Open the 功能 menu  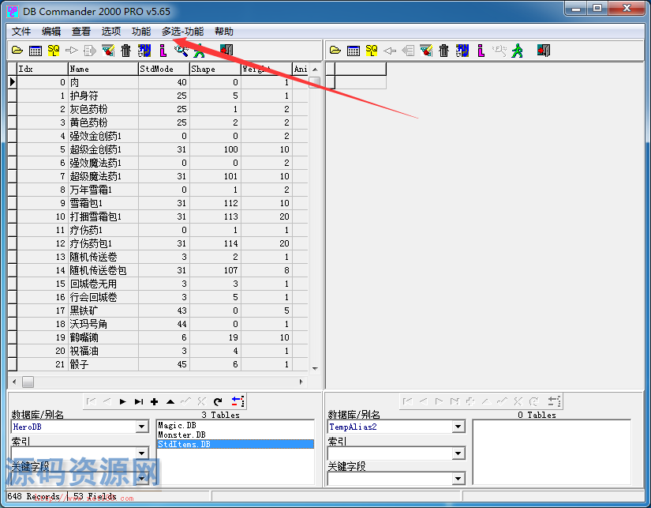click(141, 31)
